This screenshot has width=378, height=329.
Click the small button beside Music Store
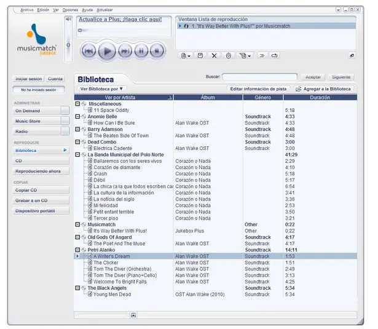(x=65, y=121)
